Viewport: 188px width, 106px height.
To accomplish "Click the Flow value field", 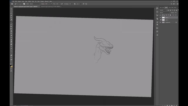I will point(58,4).
